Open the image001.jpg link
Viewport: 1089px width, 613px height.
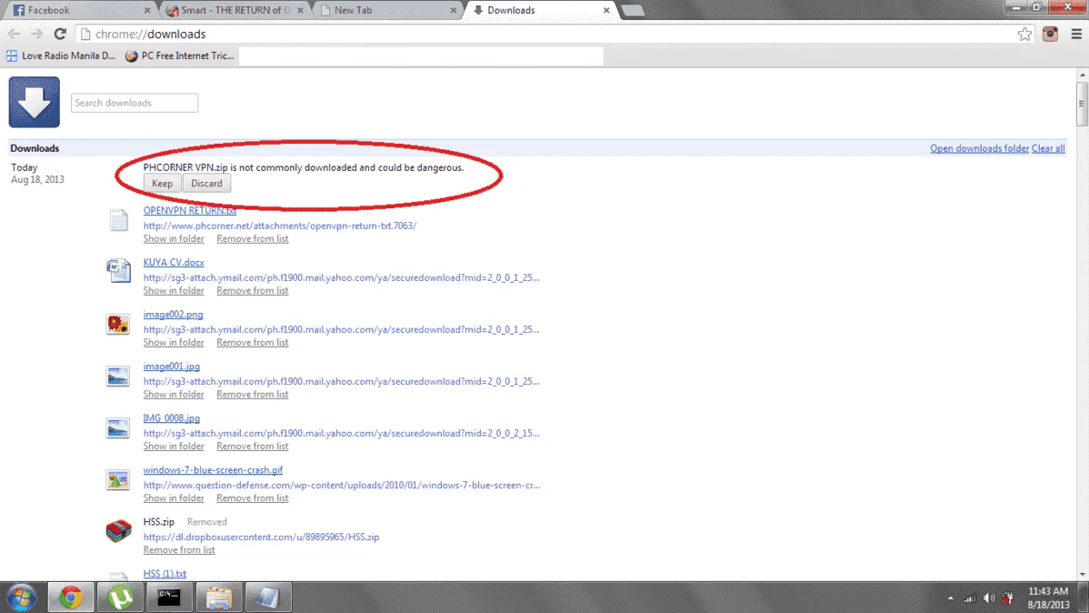(172, 367)
